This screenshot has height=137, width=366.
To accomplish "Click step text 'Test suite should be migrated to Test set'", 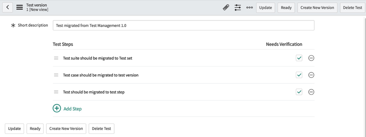I will pyautogui.click(x=98, y=58).
